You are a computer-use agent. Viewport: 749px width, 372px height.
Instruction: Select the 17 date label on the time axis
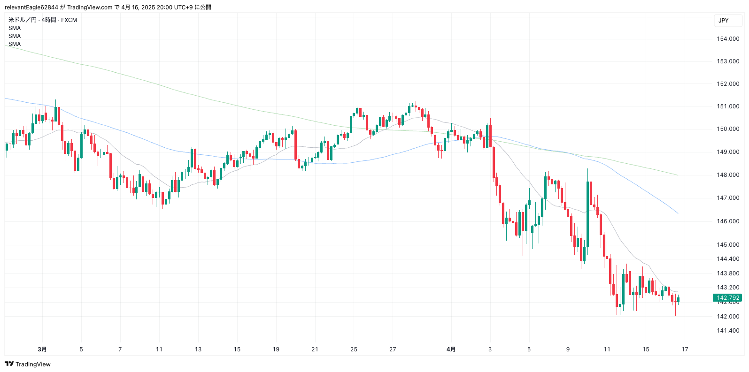point(685,349)
